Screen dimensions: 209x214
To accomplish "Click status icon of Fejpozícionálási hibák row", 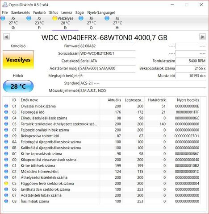I will point(6,130).
